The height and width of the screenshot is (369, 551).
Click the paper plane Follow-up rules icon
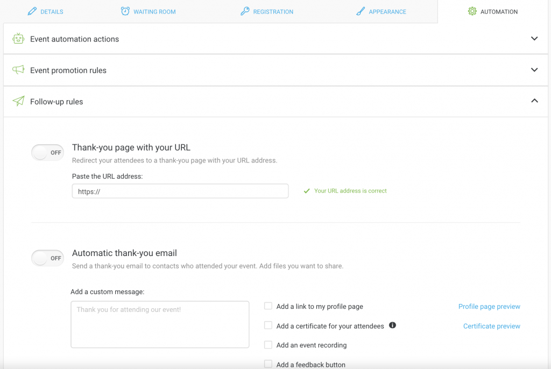coord(19,101)
